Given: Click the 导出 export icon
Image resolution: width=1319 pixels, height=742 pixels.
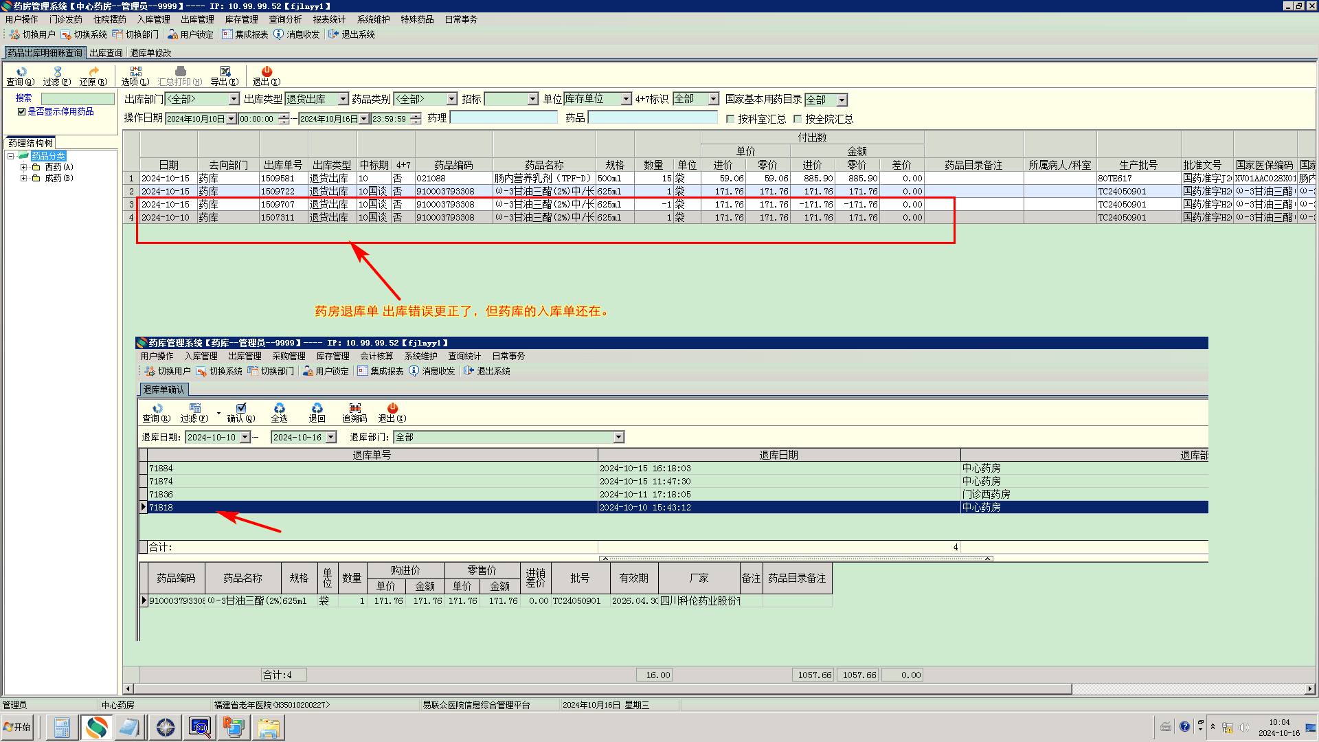Looking at the screenshot, I should pos(225,76).
